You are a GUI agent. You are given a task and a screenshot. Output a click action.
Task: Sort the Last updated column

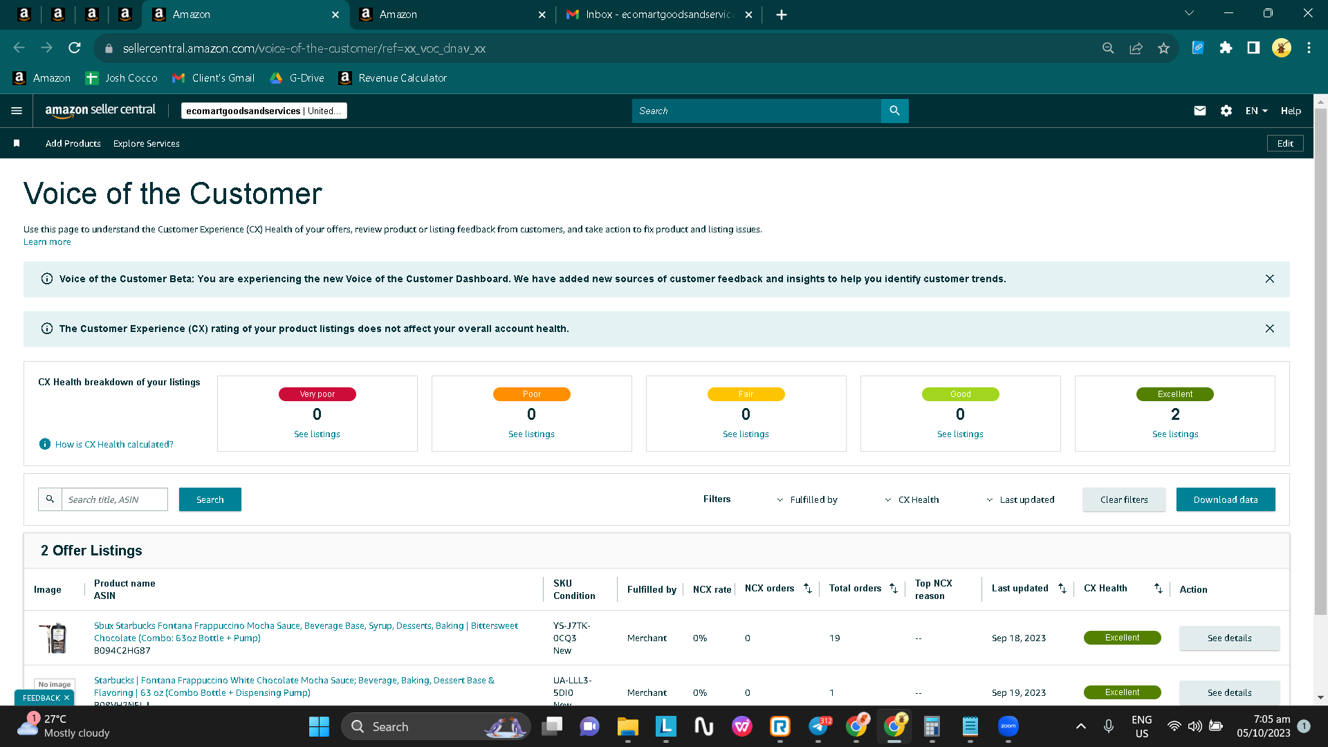tap(1062, 588)
